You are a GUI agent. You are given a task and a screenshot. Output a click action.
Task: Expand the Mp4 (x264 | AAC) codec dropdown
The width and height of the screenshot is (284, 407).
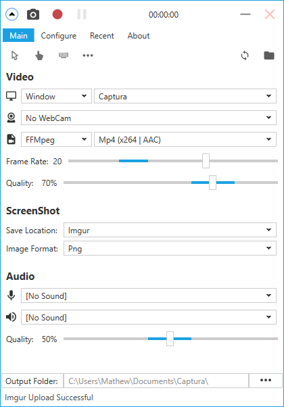click(185, 139)
